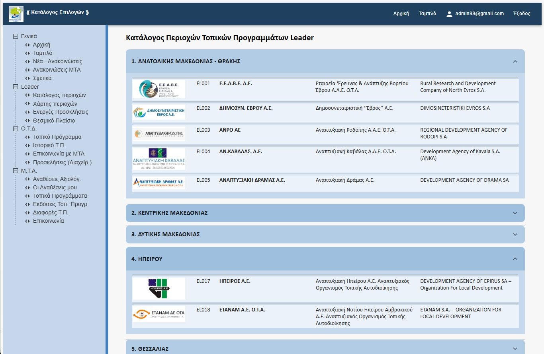Open Τοπικό Πρόγραμμα under Ο.Τ.Δ.
This screenshot has height=354, width=544.
[57, 137]
